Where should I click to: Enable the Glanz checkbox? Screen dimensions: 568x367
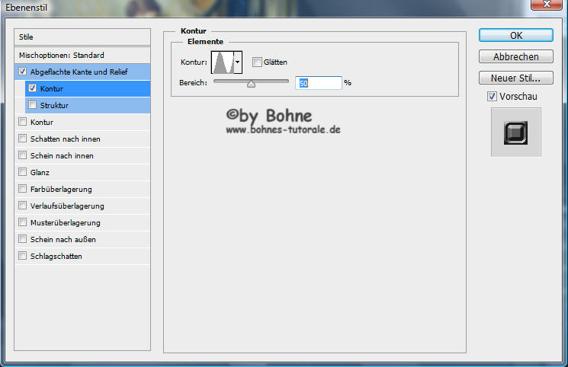[22, 171]
